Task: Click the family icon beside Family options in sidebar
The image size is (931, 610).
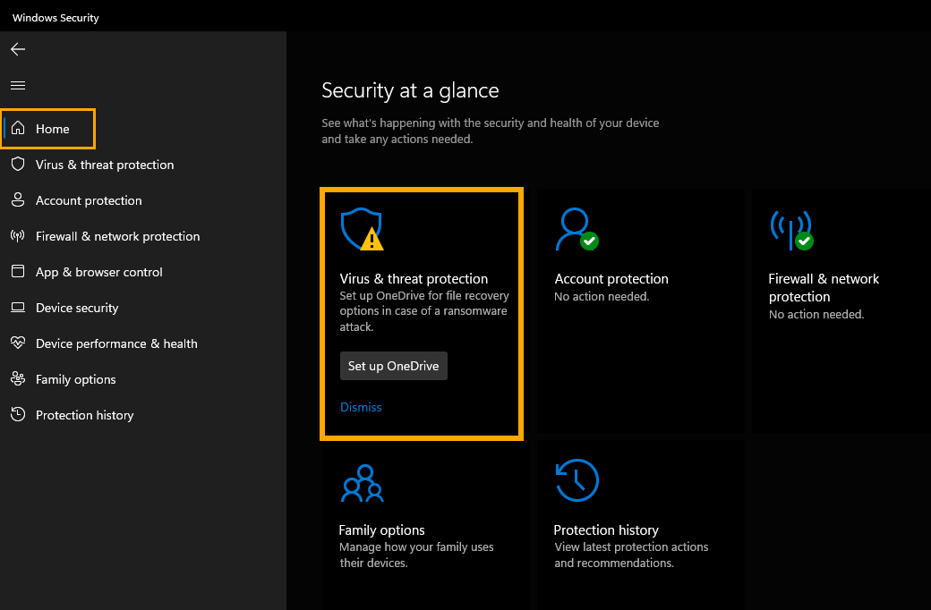Action: pos(18,378)
